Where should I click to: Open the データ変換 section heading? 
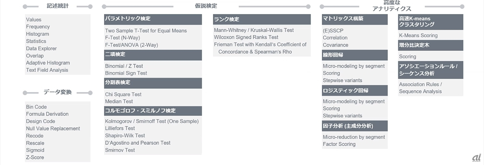click(x=58, y=92)
